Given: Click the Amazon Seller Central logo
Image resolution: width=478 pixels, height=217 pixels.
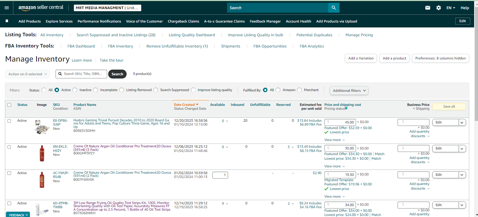Looking at the screenshot, I should click(41, 8).
